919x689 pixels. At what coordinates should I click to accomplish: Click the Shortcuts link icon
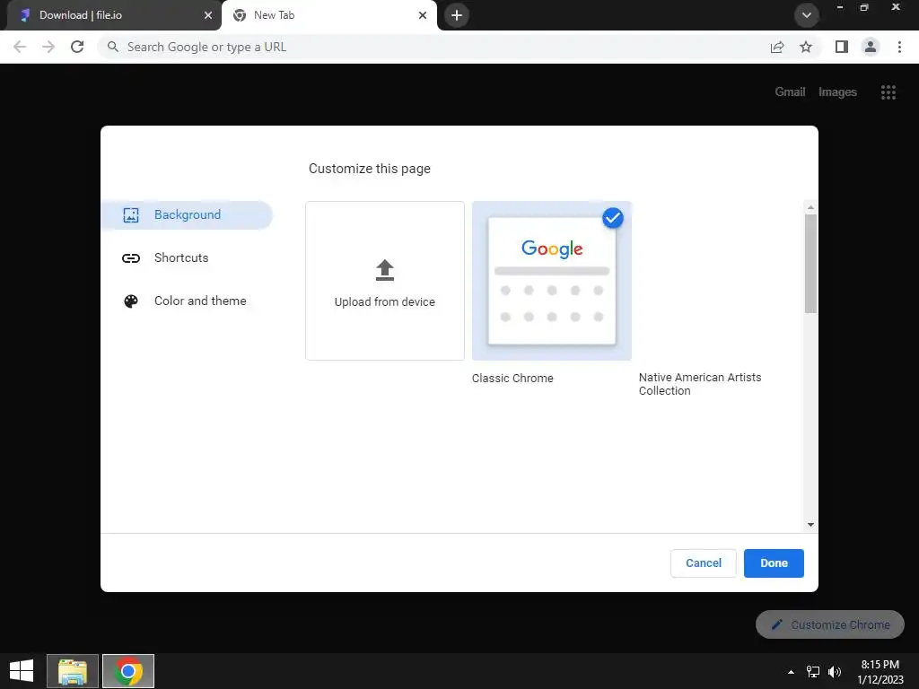(131, 258)
